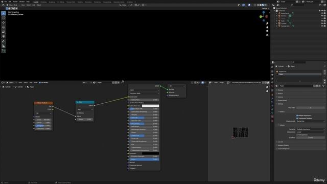Click the Pass Index field in Settings
This screenshot has height=184, width=327.
point(311,108)
